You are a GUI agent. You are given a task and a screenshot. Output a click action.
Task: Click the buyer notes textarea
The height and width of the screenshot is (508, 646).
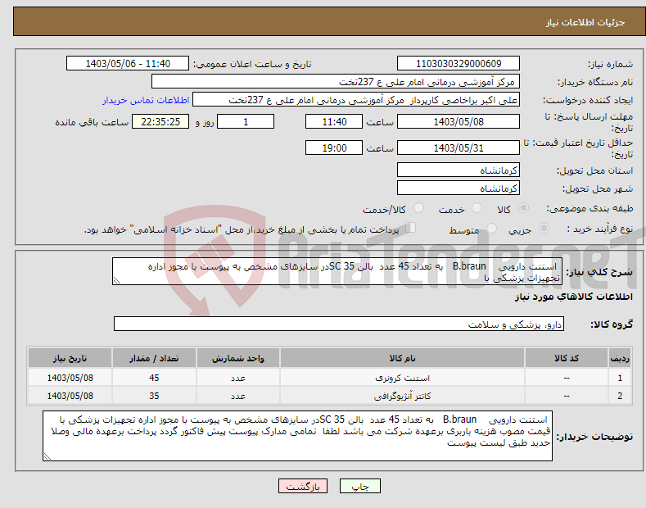297,436
